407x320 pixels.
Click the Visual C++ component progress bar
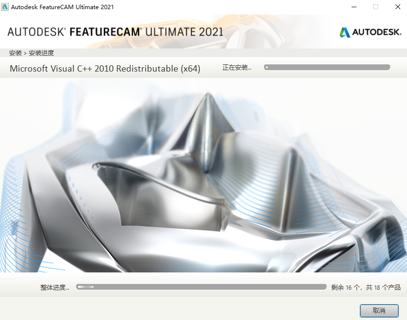327,67
